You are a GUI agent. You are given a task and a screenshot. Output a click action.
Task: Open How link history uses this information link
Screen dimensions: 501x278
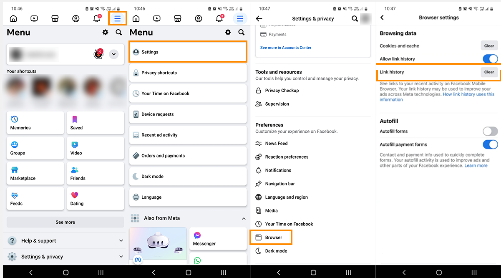click(437, 97)
